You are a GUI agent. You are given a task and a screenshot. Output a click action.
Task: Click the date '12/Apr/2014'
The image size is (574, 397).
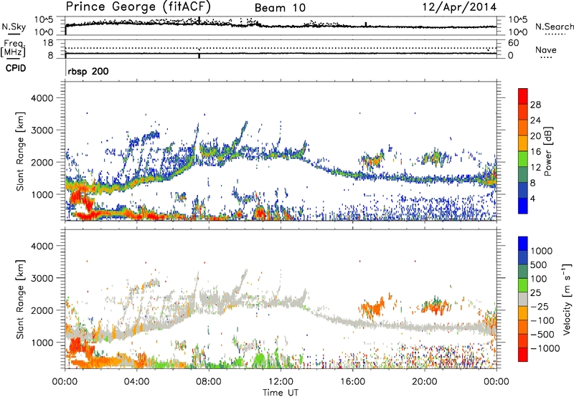(459, 7)
